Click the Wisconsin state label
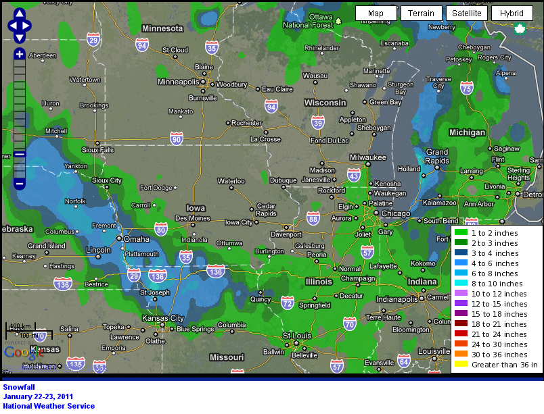Viewport: 544px width, 414px height. pos(325,103)
